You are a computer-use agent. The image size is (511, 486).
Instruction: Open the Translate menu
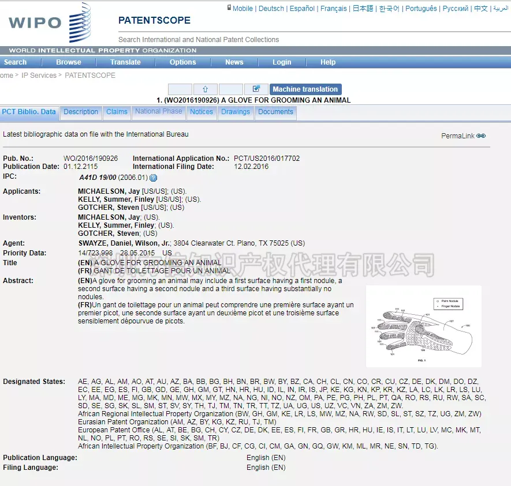pos(125,62)
